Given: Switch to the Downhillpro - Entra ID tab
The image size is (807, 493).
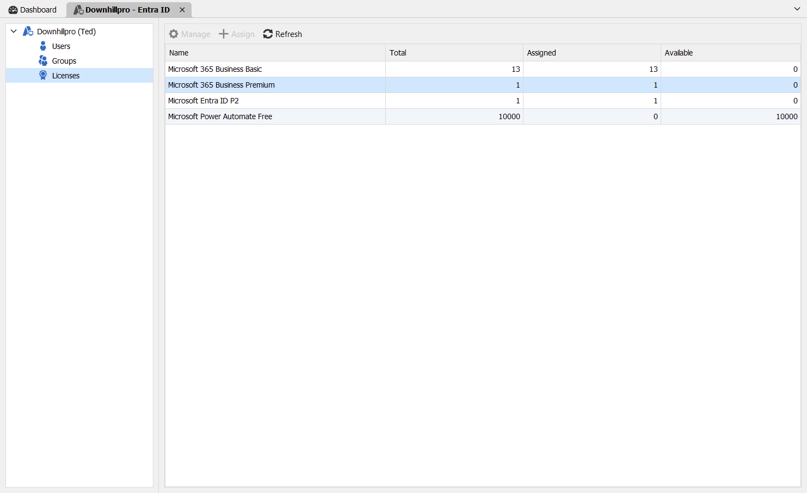Looking at the screenshot, I should [129, 10].
